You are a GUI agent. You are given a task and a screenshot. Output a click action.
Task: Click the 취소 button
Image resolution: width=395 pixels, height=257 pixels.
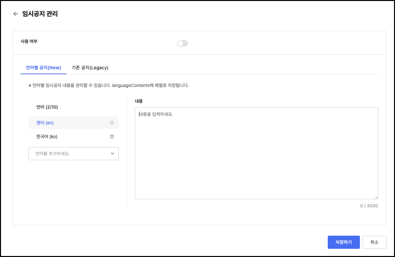point(374,242)
